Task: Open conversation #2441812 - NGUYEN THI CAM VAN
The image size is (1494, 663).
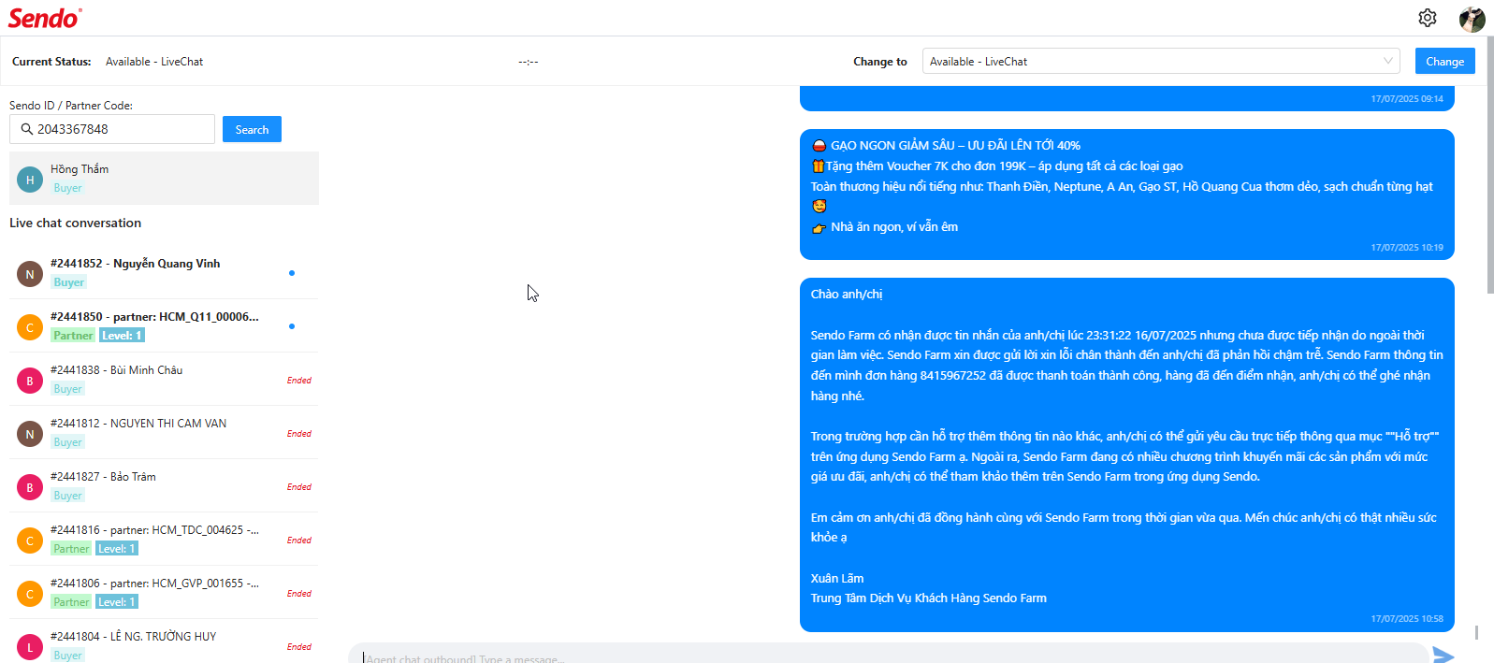Action: click(x=164, y=433)
